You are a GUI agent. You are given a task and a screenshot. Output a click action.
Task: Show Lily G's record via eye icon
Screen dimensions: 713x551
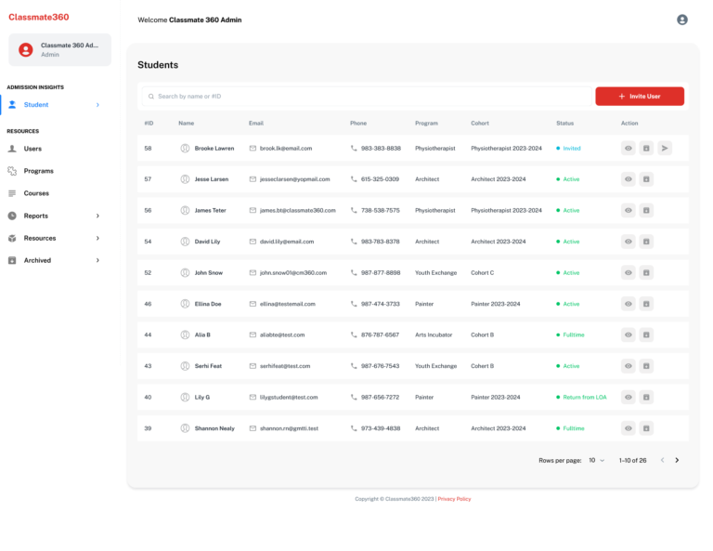click(629, 397)
